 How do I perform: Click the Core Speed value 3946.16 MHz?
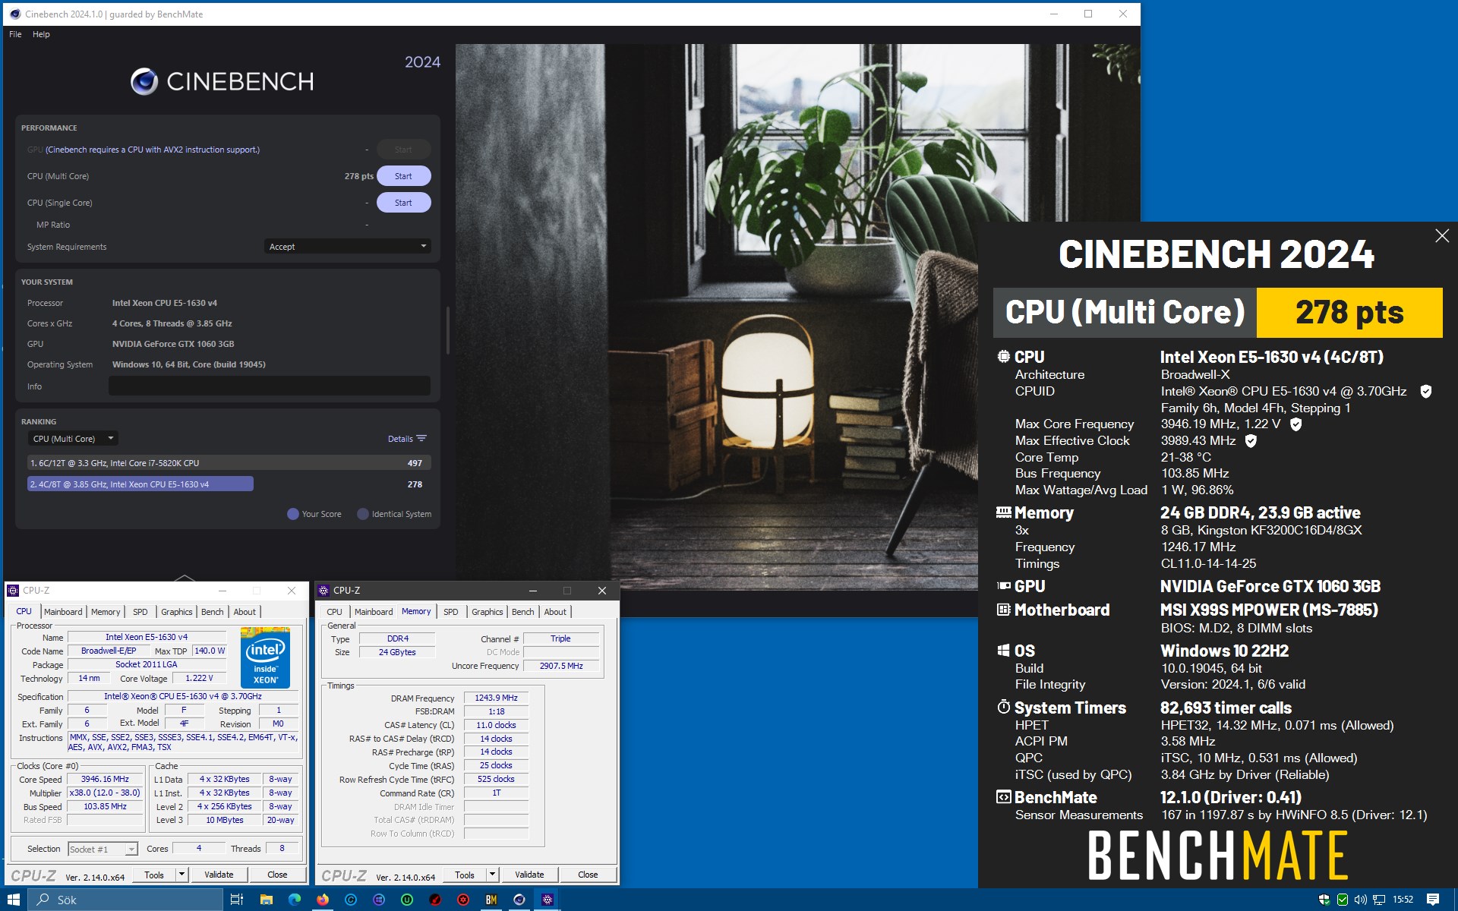pyautogui.click(x=105, y=780)
